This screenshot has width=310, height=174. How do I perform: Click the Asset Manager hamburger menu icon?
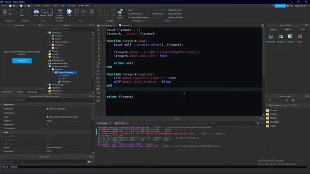click(270, 101)
